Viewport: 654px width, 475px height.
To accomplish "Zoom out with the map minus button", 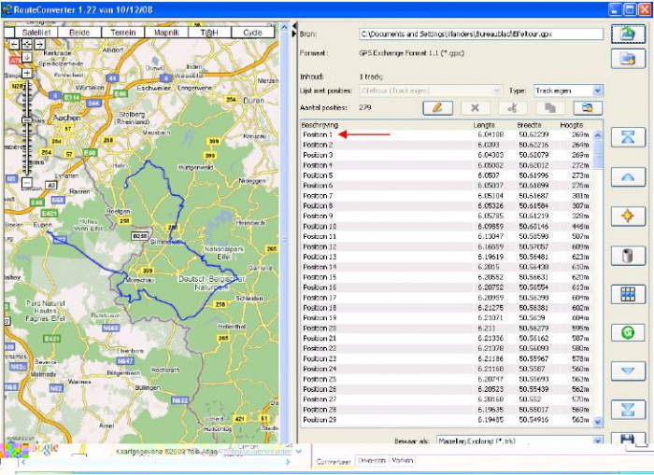I will pos(27,183).
